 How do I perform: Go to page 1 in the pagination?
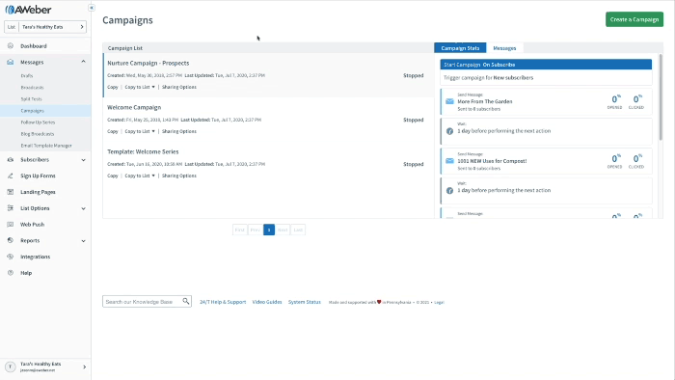pyautogui.click(x=269, y=230)
